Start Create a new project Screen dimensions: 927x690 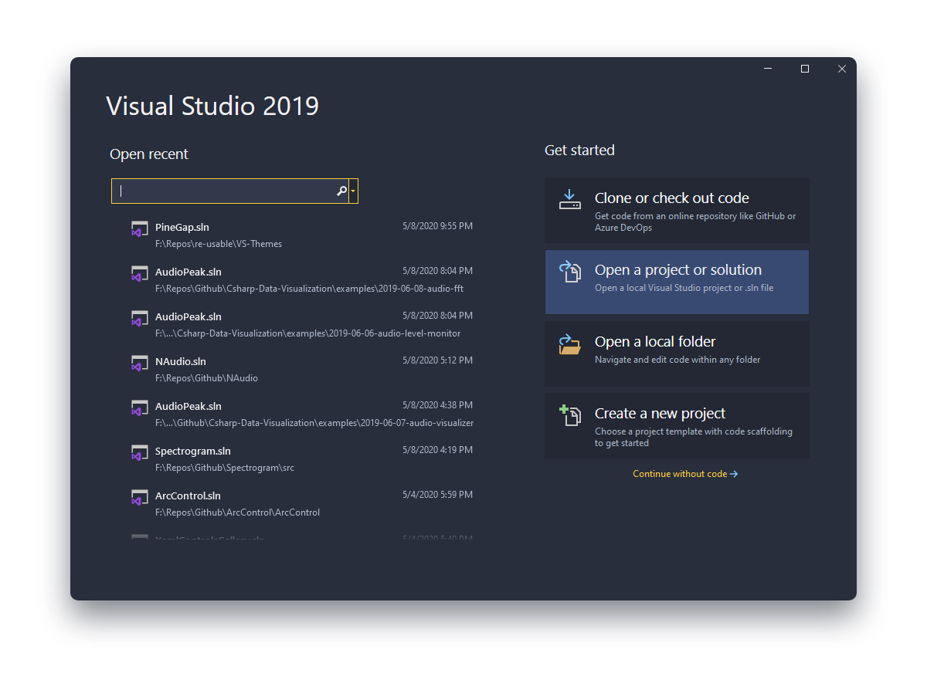pos(677,425)
